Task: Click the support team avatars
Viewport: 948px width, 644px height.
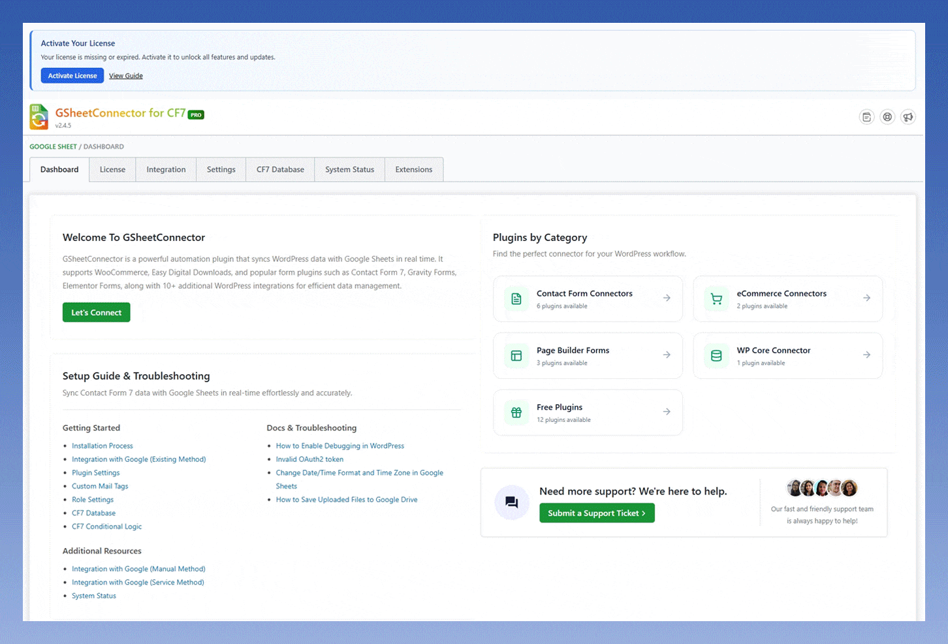Action: 822,488
